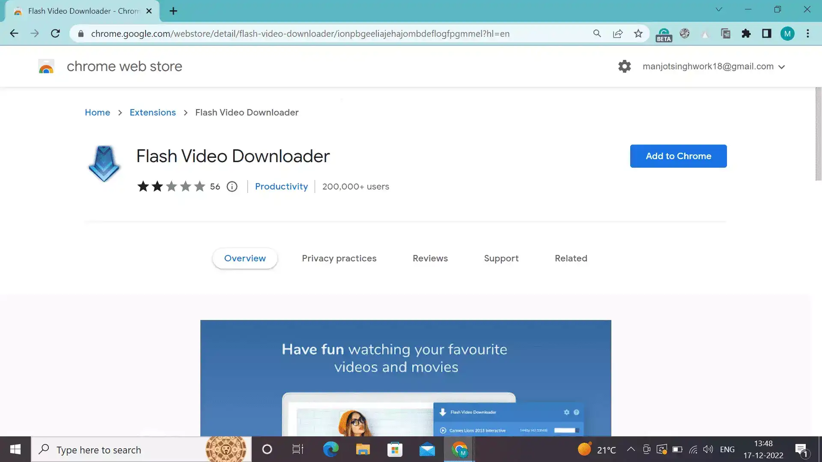Click the 200,000+ users text
The image size is (822, 462).
click(356, 187)
